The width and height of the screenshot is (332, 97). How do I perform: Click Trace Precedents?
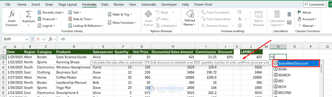(216, 12)
